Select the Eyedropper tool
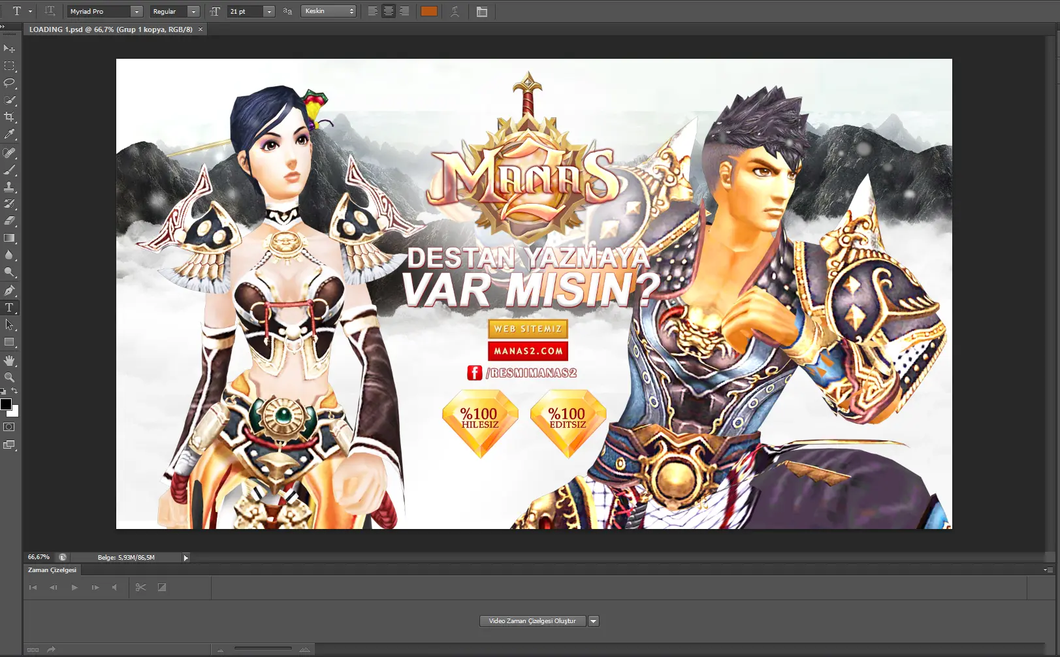 (9, 134)
